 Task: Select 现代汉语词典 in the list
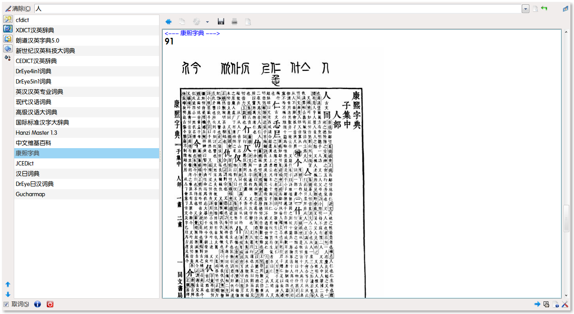(x=87, y=102)
